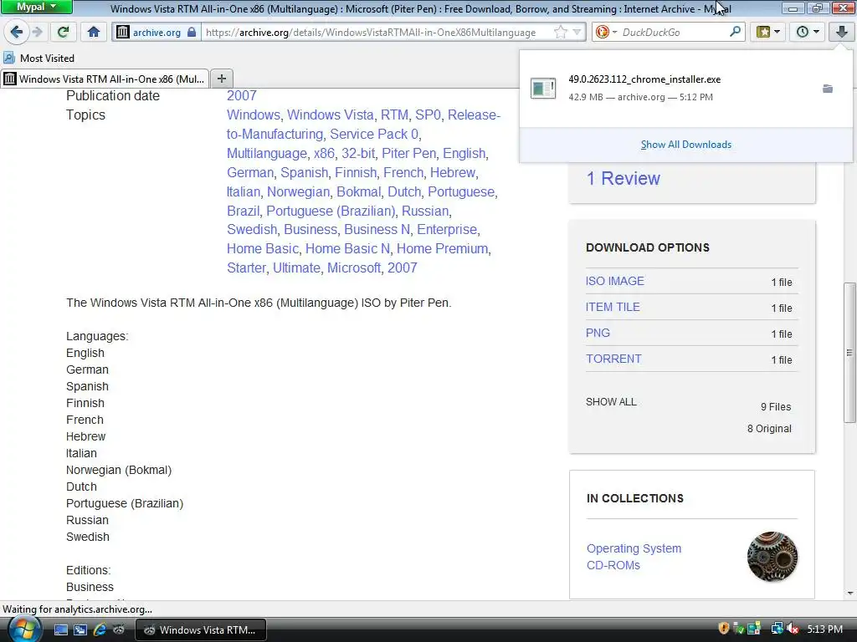857x642 pixels.
Task: Expand the TORRENT download option
Action: point(613,359)
